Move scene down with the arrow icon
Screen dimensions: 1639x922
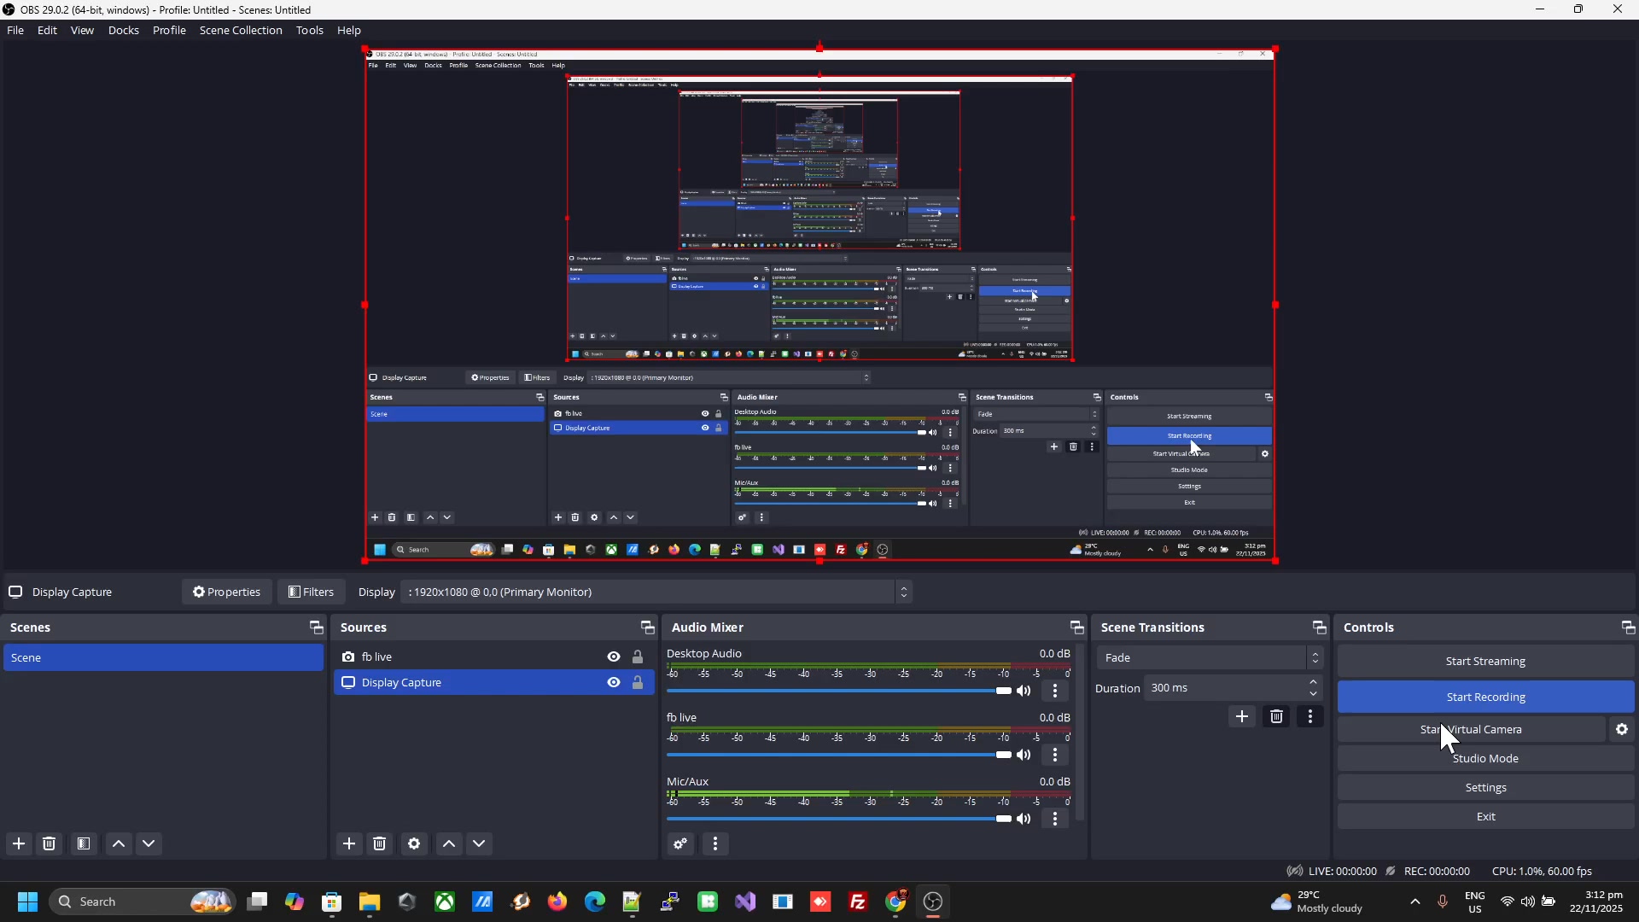click(x=149, y=843)
